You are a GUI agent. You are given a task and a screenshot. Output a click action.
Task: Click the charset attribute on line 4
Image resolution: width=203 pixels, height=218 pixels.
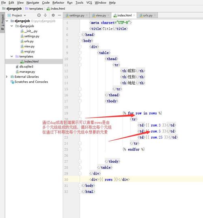coord(108,23)
